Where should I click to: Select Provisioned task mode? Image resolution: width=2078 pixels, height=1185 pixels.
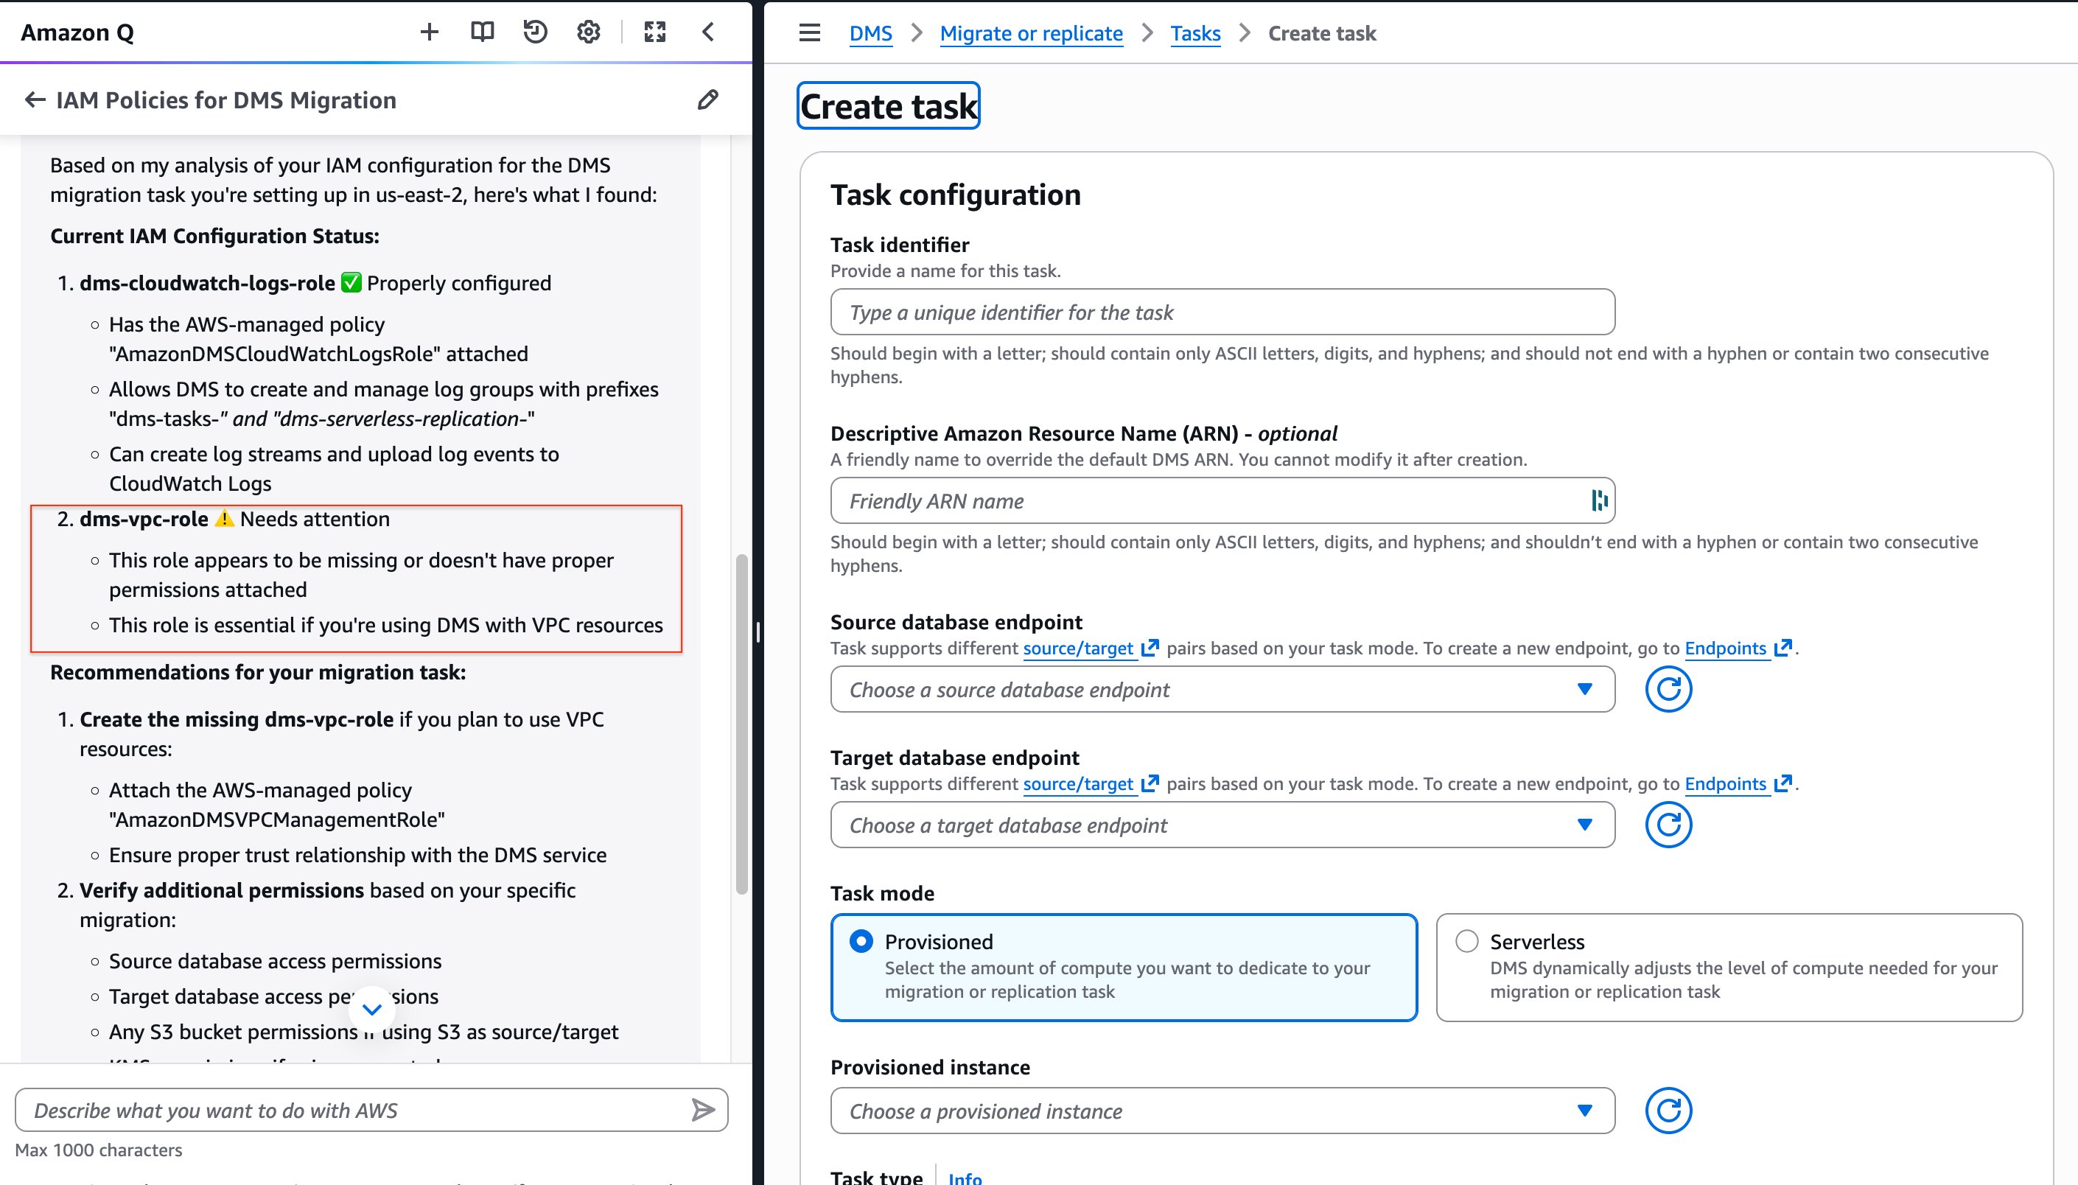[861, 941]
